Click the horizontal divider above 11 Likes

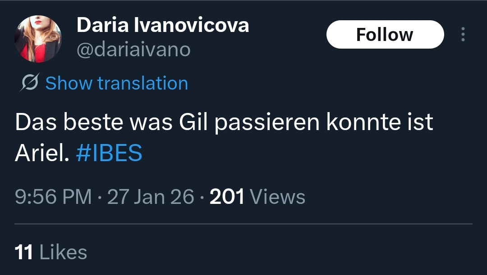coord(243,224)
